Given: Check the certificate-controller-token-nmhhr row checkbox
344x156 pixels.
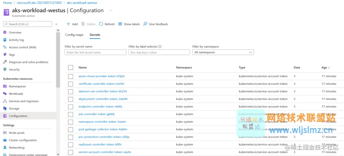Looking at the screenshot, I should pyautogui.click(x=71, y=84).
